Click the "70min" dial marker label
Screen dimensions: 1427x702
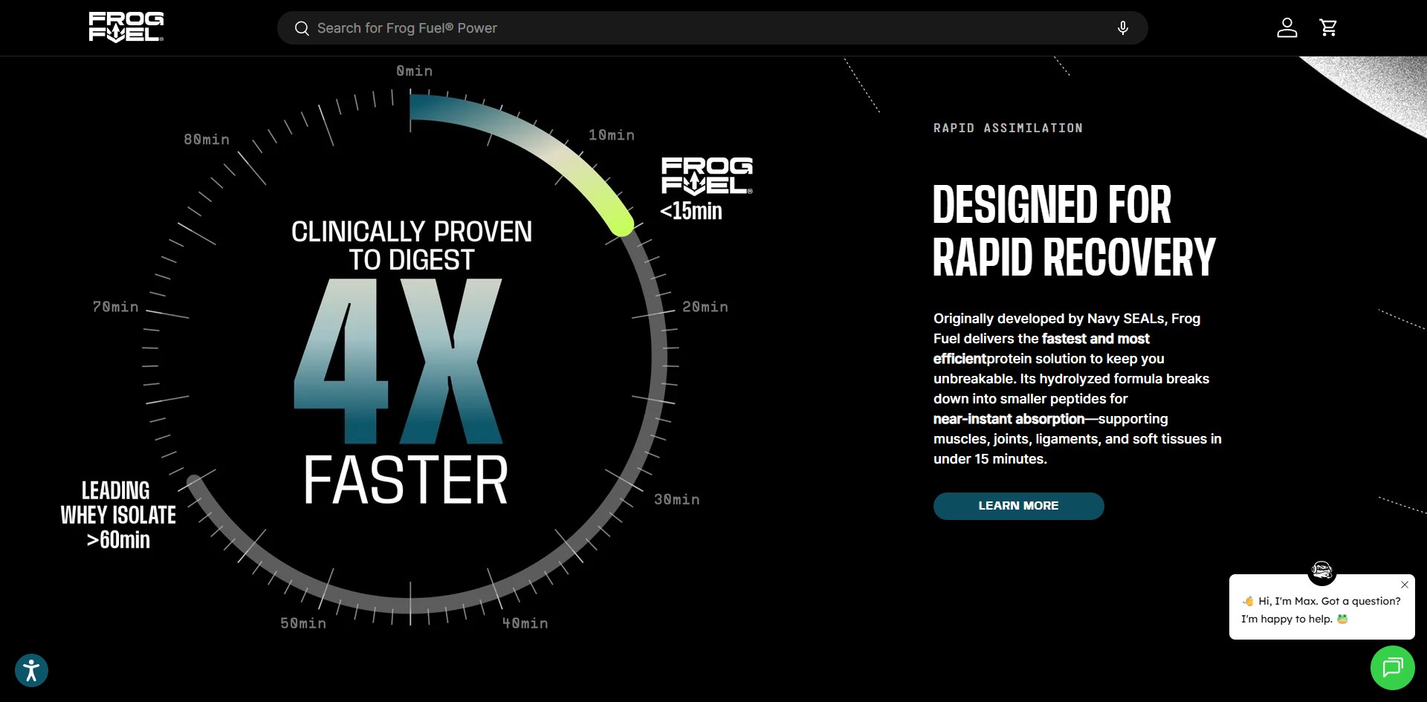coord(115,307)
